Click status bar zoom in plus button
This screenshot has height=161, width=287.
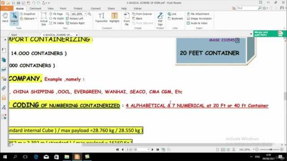click(282, 149)
